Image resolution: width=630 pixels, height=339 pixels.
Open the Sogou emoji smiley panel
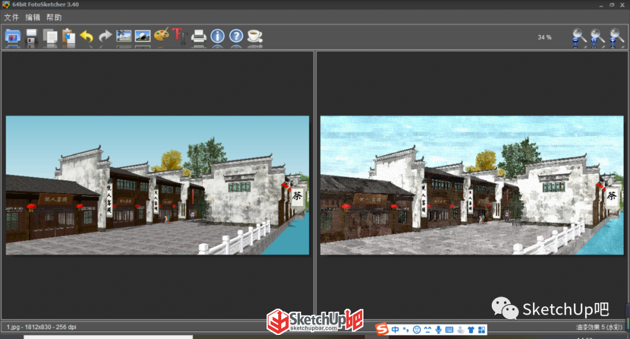pos(416,330)
